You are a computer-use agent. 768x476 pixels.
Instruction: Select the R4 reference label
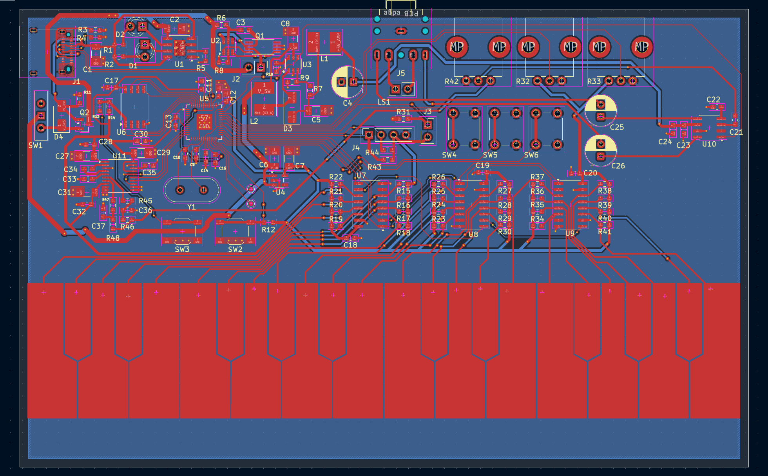(82, 38)
